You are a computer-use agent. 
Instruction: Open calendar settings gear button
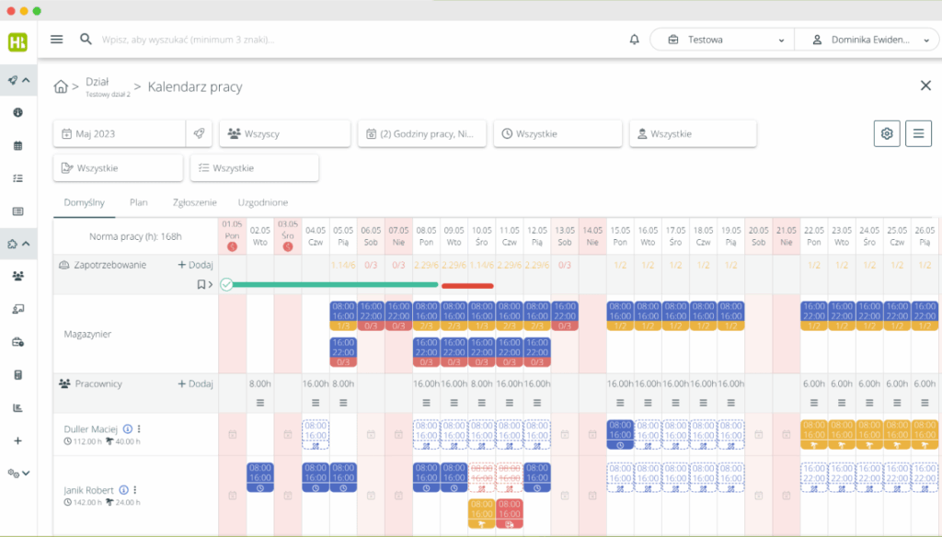click(887, 133)
